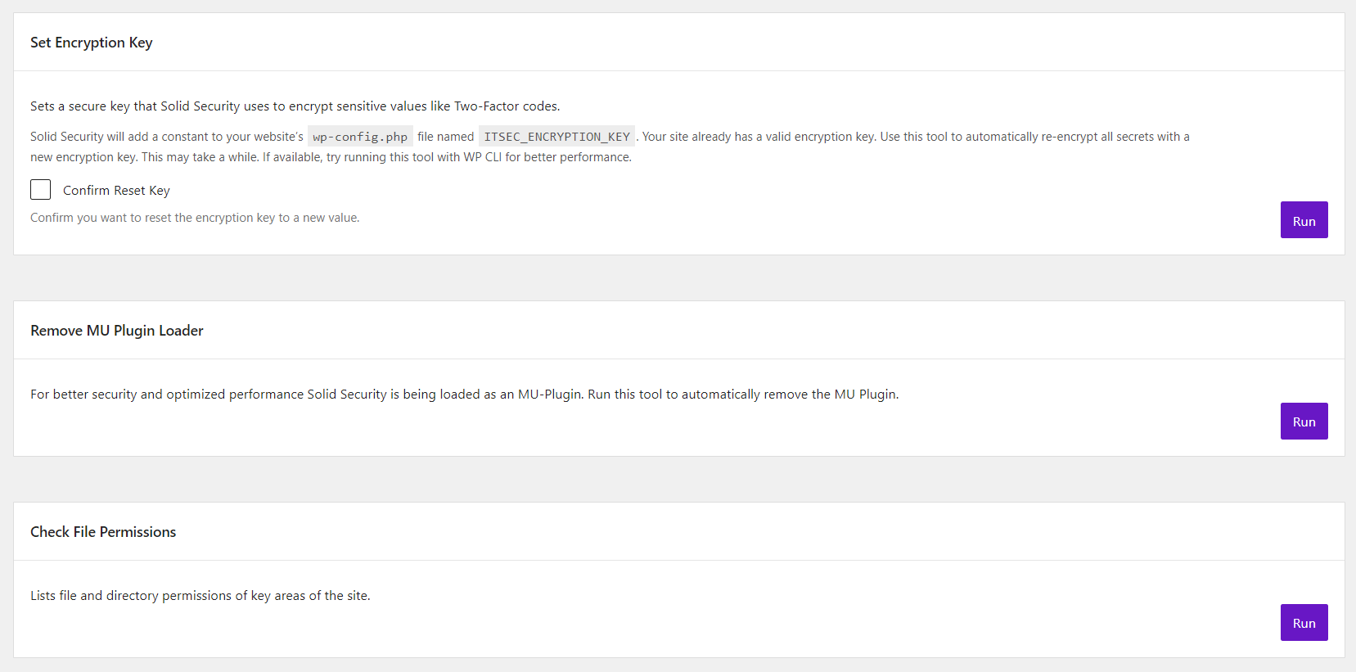Click the wp-config.php code snippet
This screenshot has height=672, width=1356.
(x=360, y=137)
